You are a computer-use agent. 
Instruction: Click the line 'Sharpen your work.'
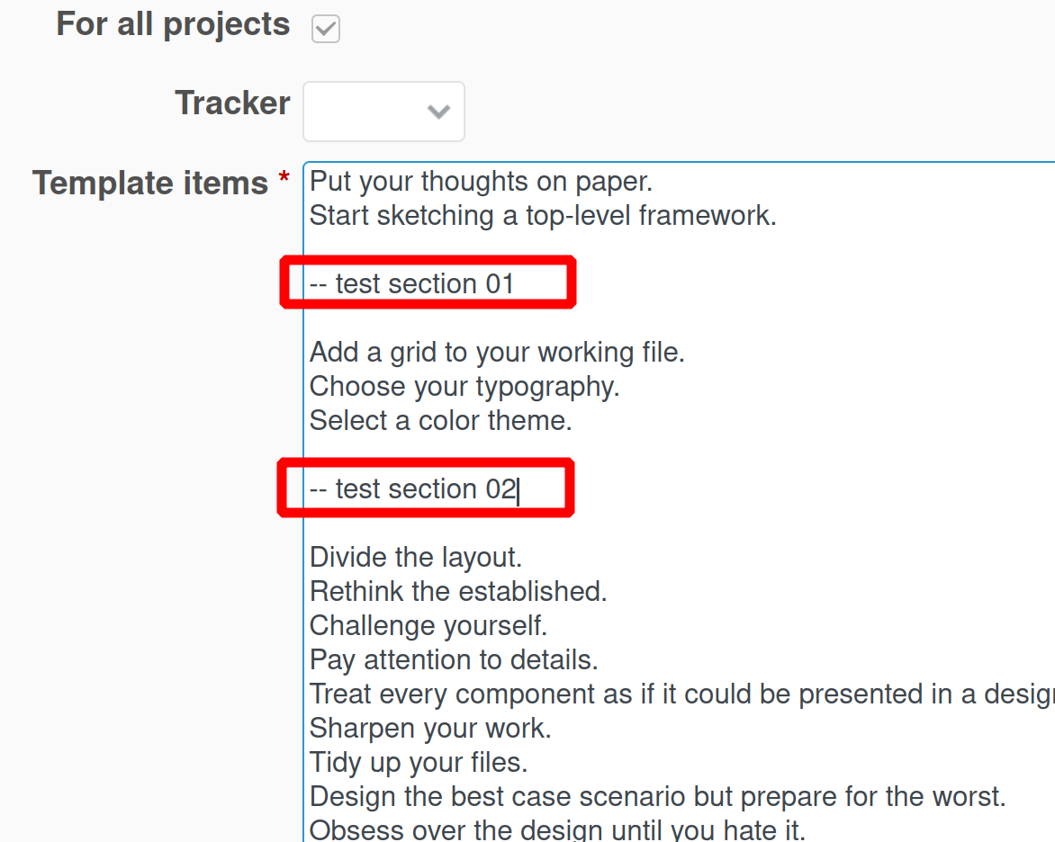(428, 728)
